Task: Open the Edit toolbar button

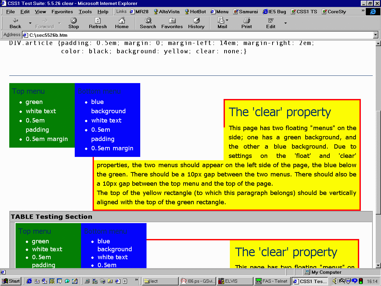Action: (271, 21)
